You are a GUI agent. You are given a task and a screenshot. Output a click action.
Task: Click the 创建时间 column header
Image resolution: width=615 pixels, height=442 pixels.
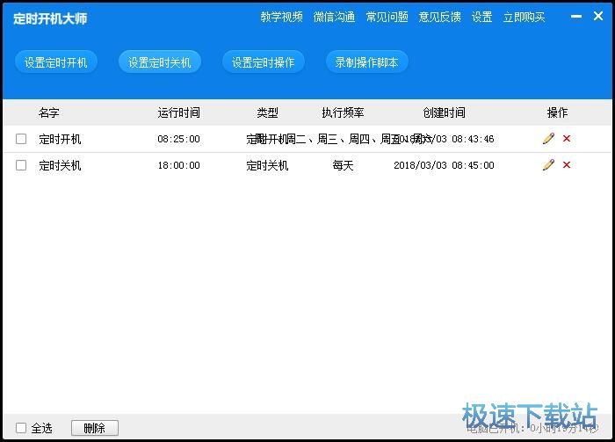444,113
